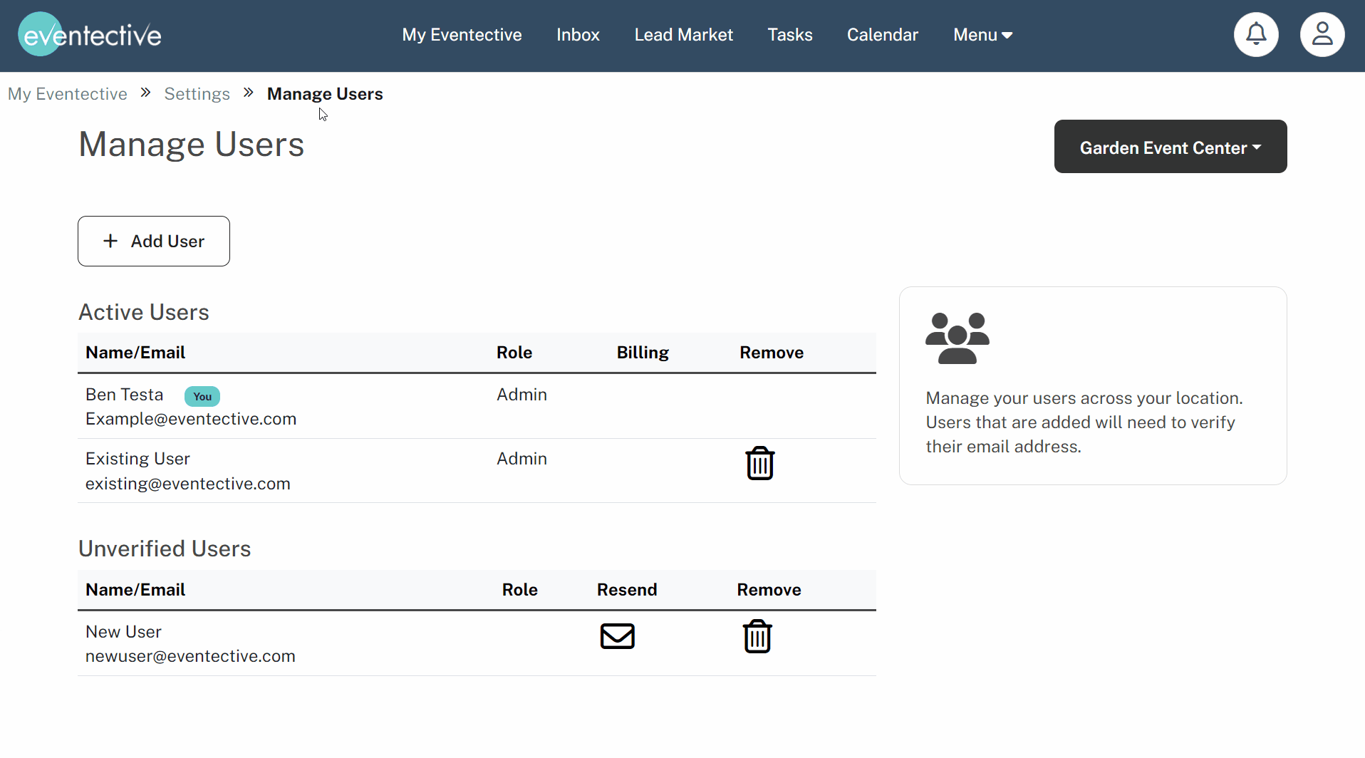Select Existing User name
This screenshot has height=758, width=1365.
click(137, 459)
